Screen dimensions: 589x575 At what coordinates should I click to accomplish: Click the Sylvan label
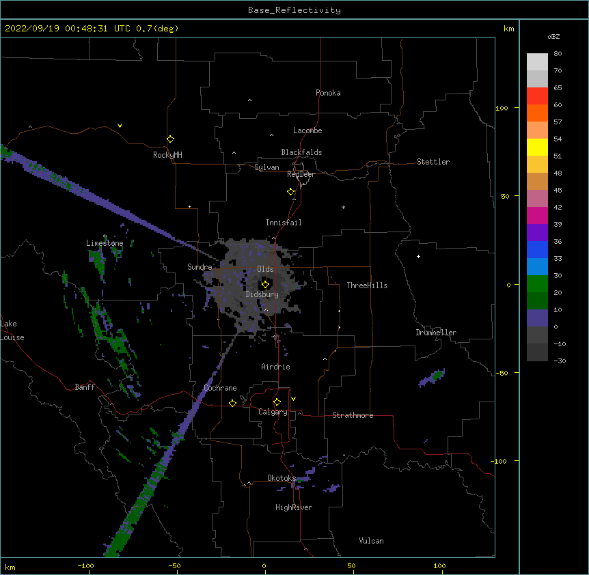pyautogui.click(x=266, y=167)
